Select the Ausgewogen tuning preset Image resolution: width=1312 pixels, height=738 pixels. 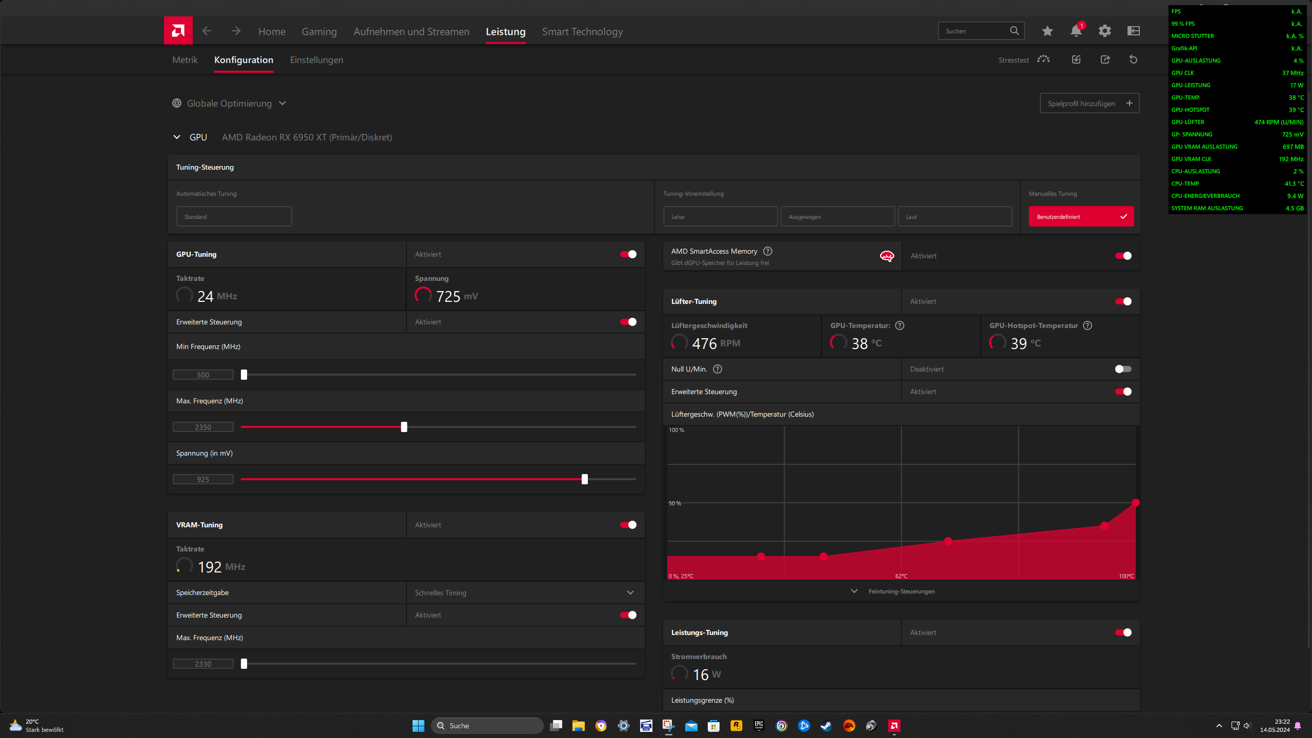837,217
